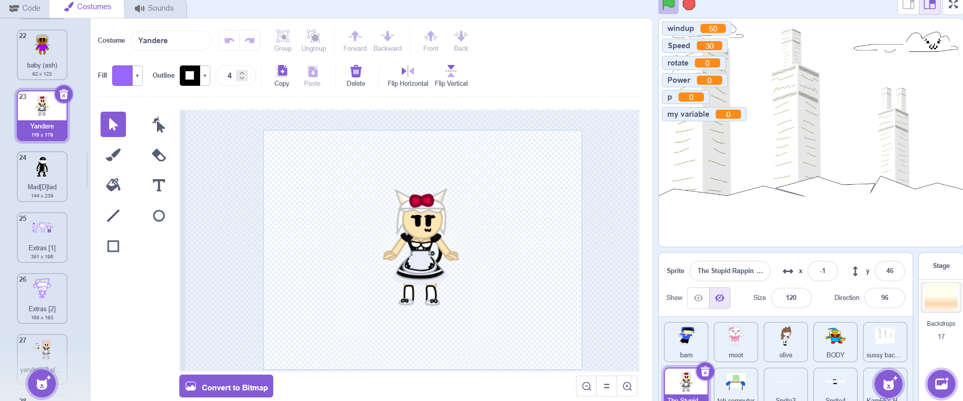Flip the costume horizontally

[x=407, y=75]
